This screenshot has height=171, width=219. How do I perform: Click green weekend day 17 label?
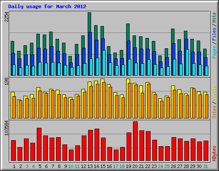coord(115,166)
